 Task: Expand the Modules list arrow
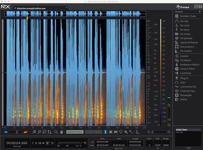pyautogui.click(x=200, y=11)
